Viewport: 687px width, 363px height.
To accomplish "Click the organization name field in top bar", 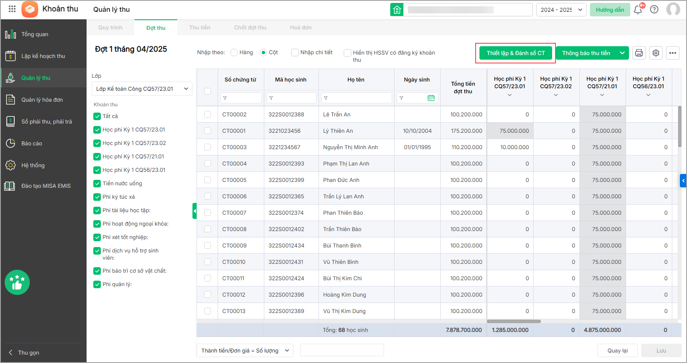I will (x=468, y=10).
